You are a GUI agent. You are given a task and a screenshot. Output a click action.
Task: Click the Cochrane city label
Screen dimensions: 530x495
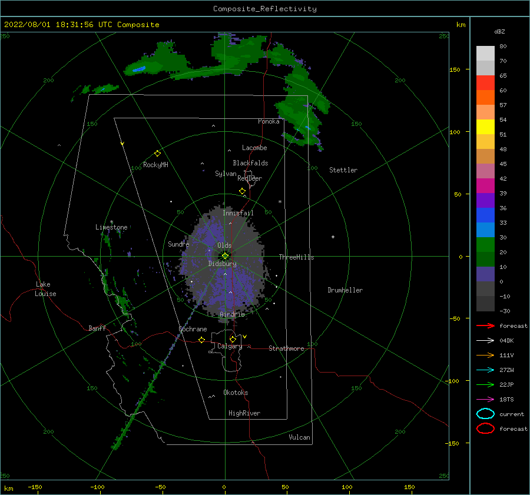tap(193, 329)
